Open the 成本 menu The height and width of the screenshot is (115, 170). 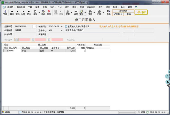pos(109,7)
